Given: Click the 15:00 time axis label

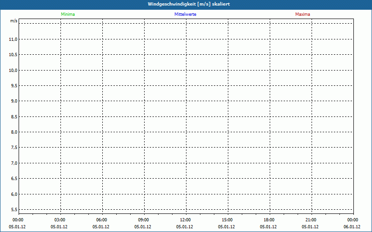Looking at the screenshot, I should [227, 220].
